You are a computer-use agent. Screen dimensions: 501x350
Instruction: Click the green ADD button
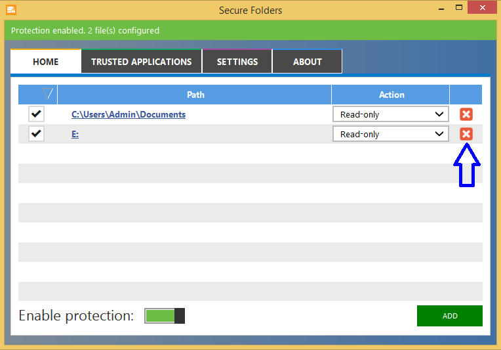tap(450, 316)
